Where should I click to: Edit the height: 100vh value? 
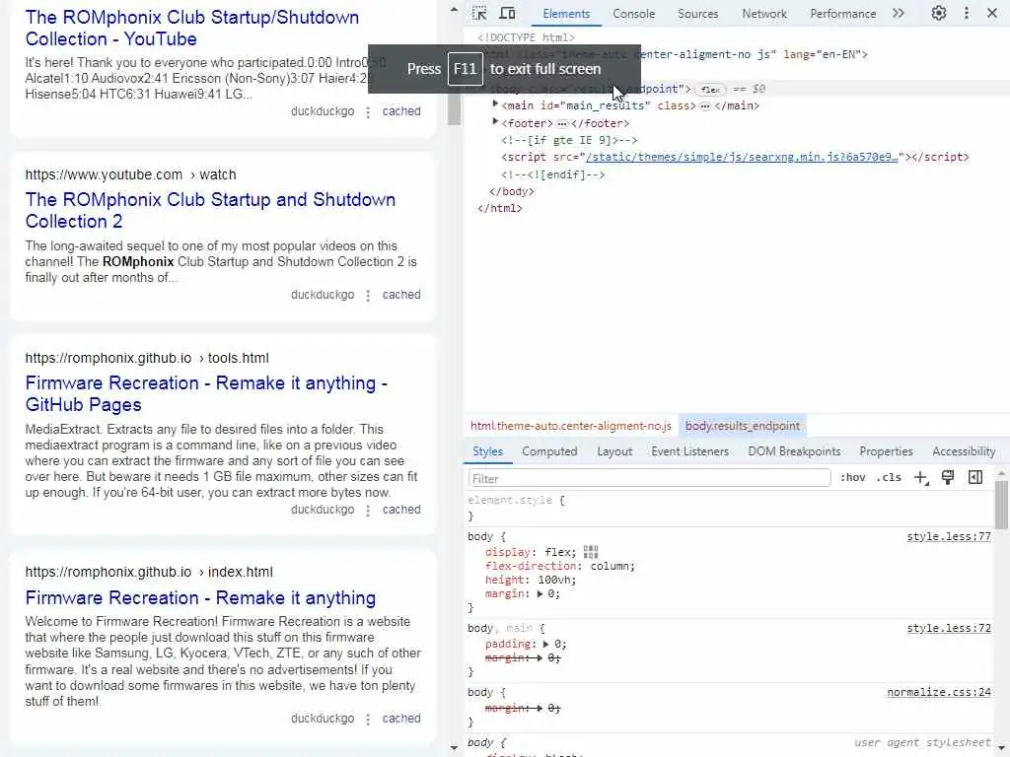coord(556,580)
